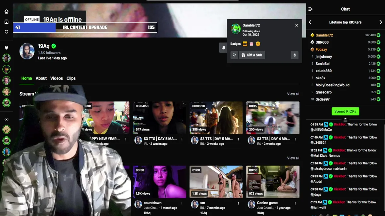
Task: Open the browse icon below home
Action: [x=6, y=22]
